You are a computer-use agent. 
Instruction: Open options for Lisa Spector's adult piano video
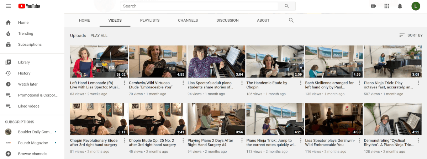pyautogui.click(x=242, y=83)
